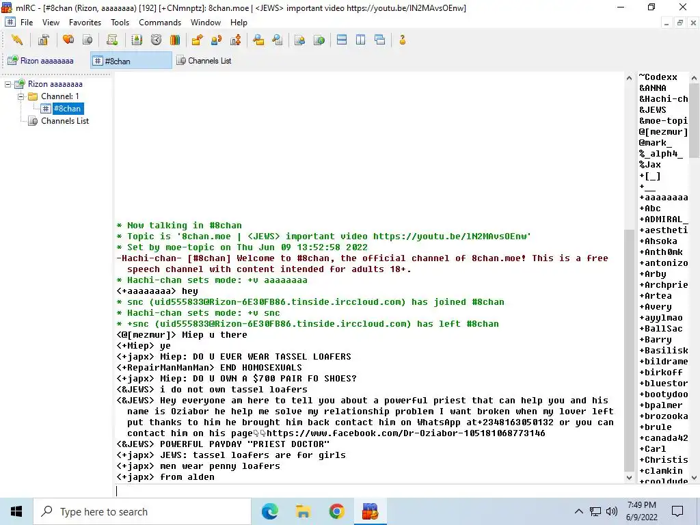The width and height of the screenshot is (700, 525).
Task: Select #8chan in the tree panel
Action: (67, 109)
